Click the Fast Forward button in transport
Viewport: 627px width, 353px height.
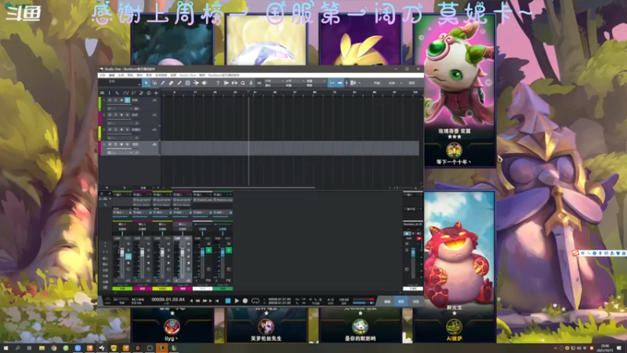click(x=205, y=300)
